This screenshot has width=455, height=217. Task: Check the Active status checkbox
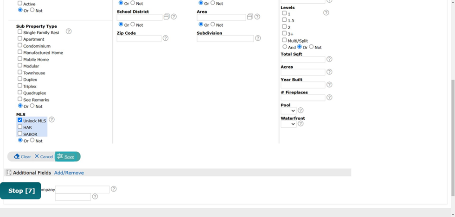click(20, 3)
